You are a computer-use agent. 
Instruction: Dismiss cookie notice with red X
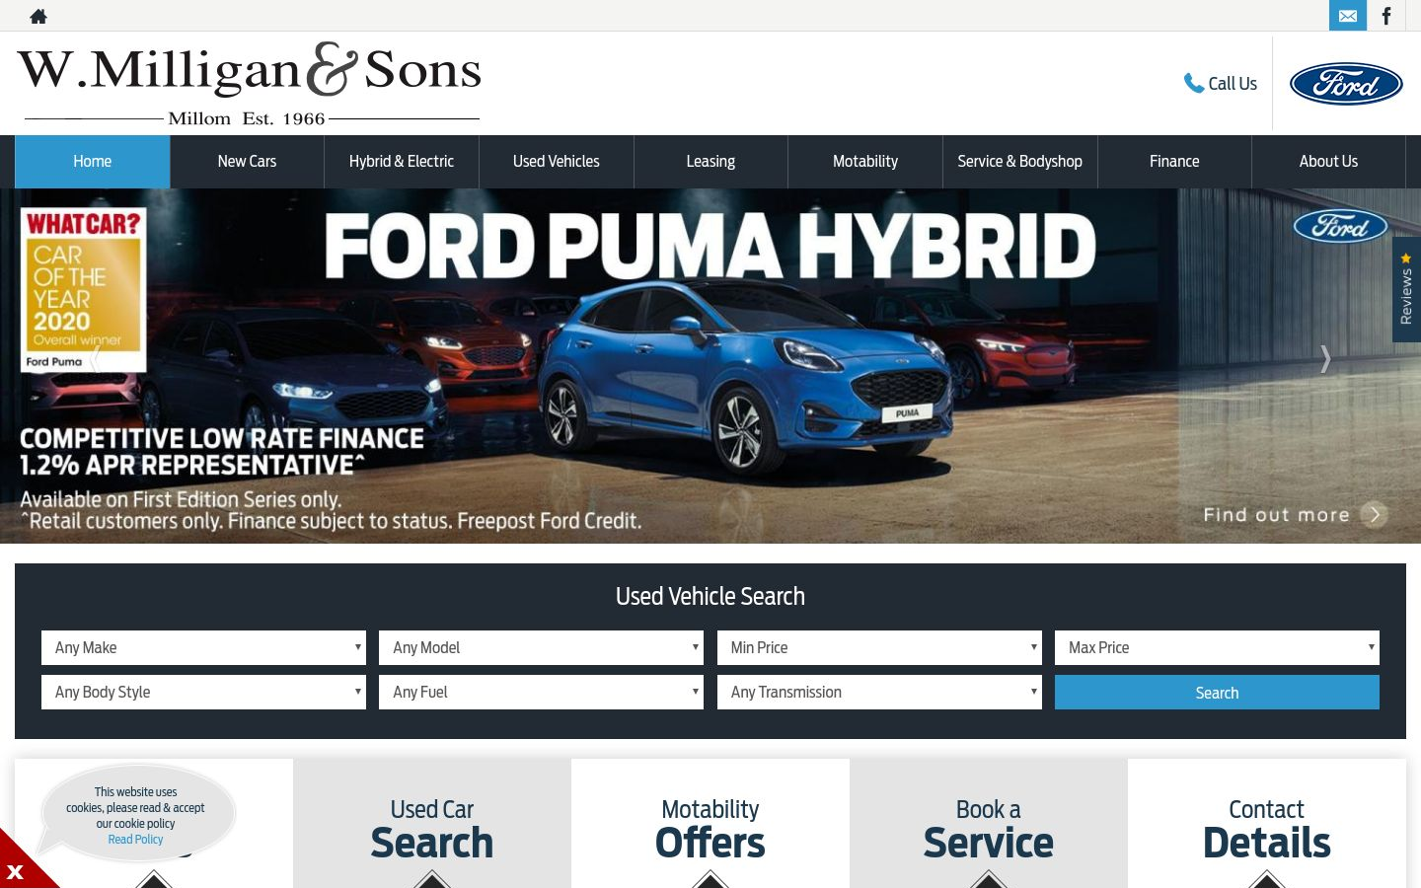[x=15, y=871]
